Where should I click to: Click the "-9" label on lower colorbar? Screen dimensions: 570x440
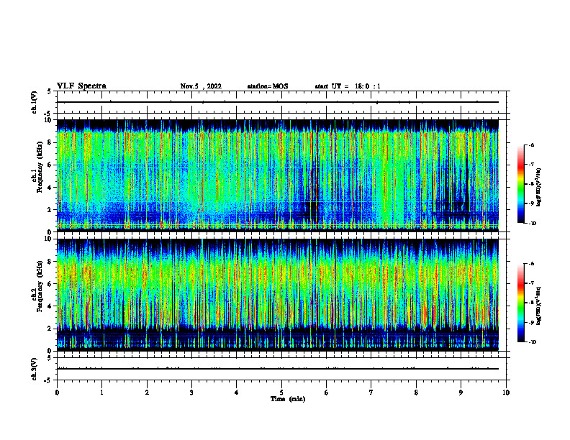[531, 322]
